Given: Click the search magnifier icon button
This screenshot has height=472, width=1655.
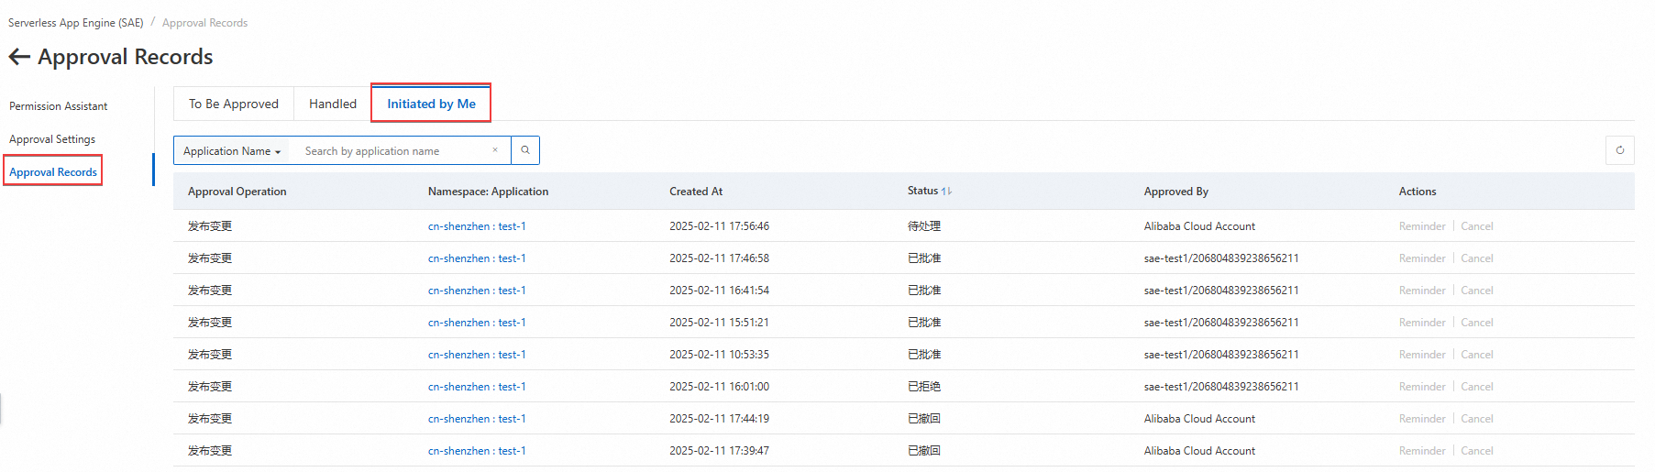Looking at the screenshot, I should tap(525, 150).
